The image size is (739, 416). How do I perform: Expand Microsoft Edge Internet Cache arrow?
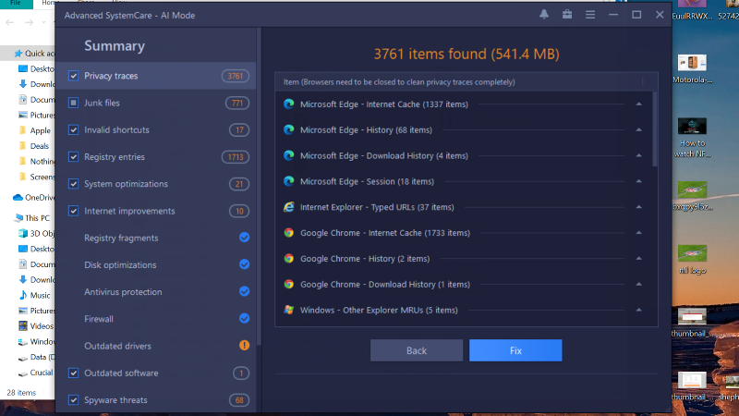[638, 104]
